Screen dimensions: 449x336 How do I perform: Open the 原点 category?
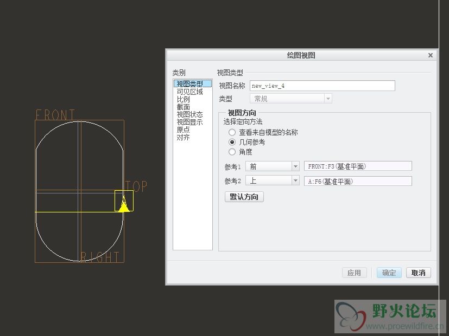[184, 130]
